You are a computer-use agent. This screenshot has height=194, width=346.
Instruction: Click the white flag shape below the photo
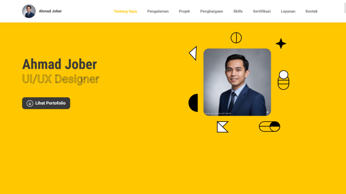pyautogui.click(x=222, y=127)
